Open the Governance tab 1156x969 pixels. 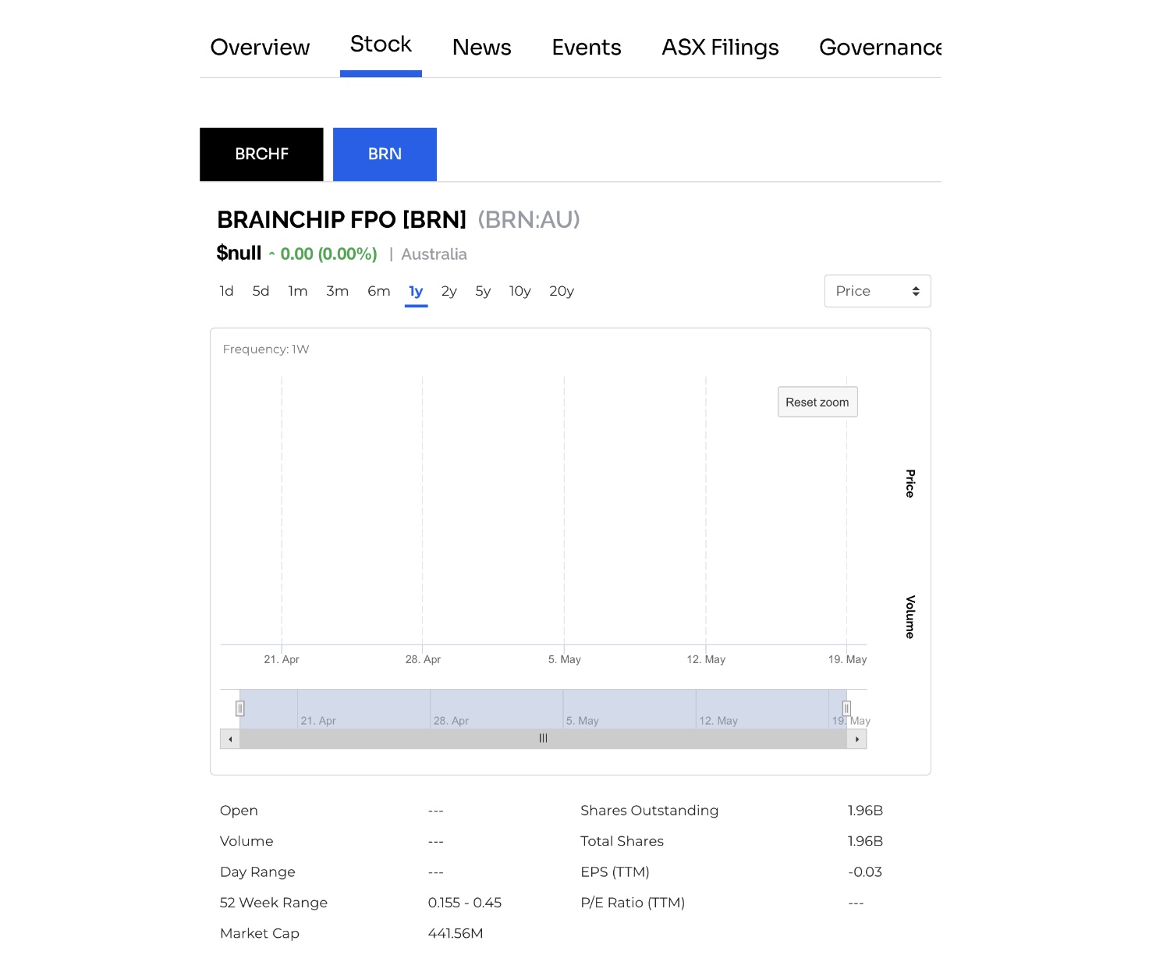879,48
